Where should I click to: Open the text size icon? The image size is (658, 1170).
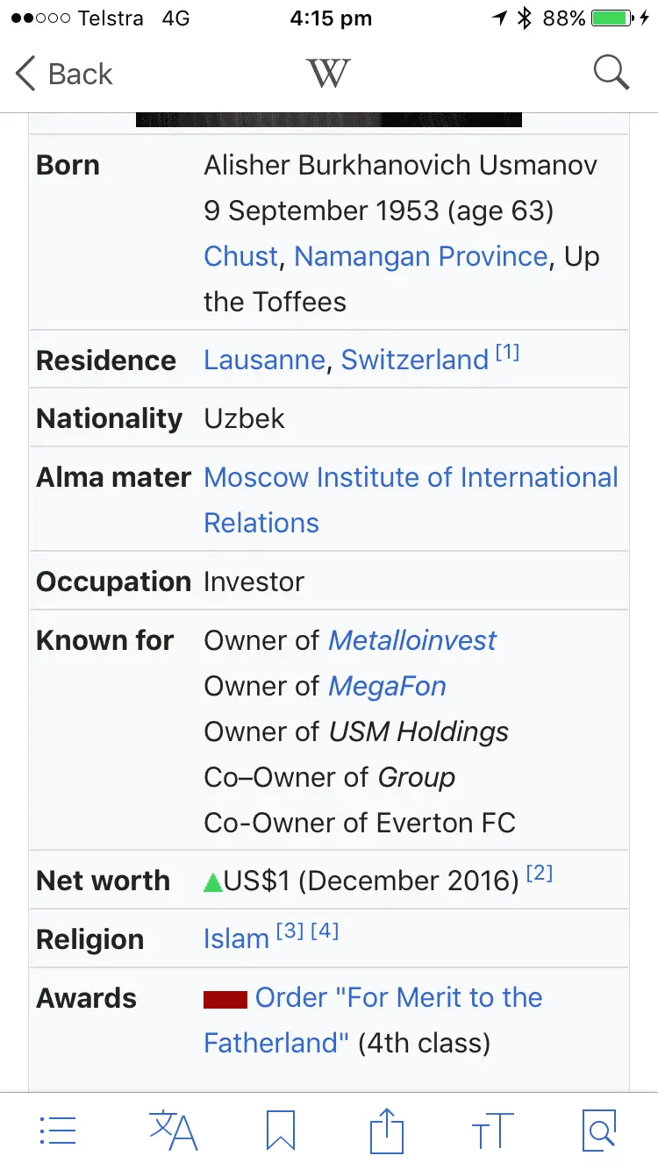click(x=492, y=1131)
